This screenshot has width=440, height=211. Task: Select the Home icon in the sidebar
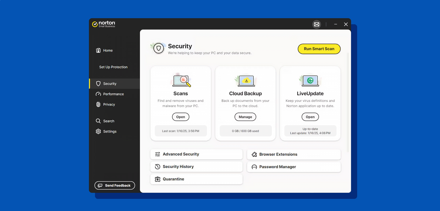click(98, 50)
